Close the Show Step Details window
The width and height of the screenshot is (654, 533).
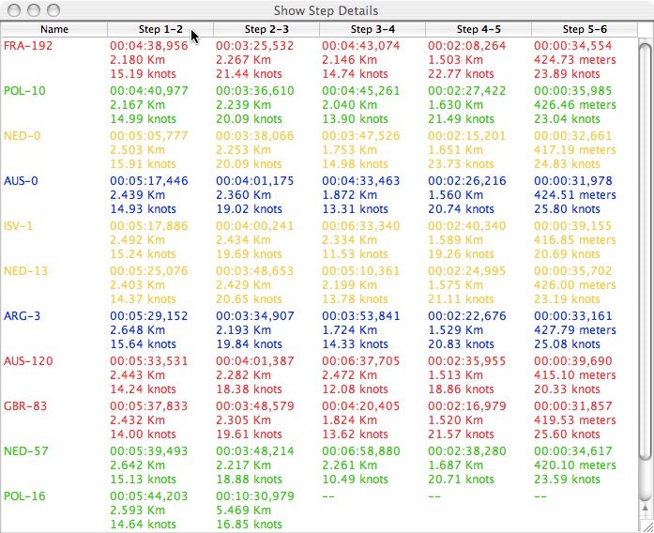point(14,10)
